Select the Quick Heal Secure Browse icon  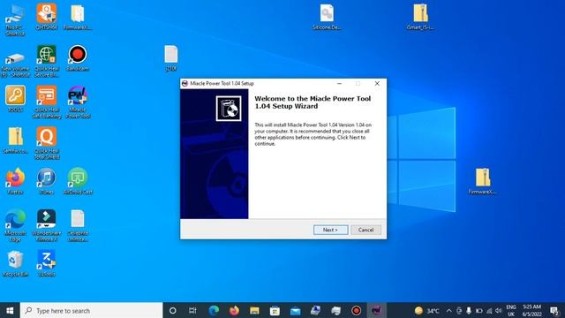pos(47,61)
